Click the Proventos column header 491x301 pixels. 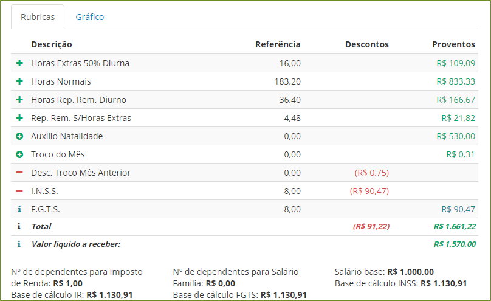tap(453, 44)
